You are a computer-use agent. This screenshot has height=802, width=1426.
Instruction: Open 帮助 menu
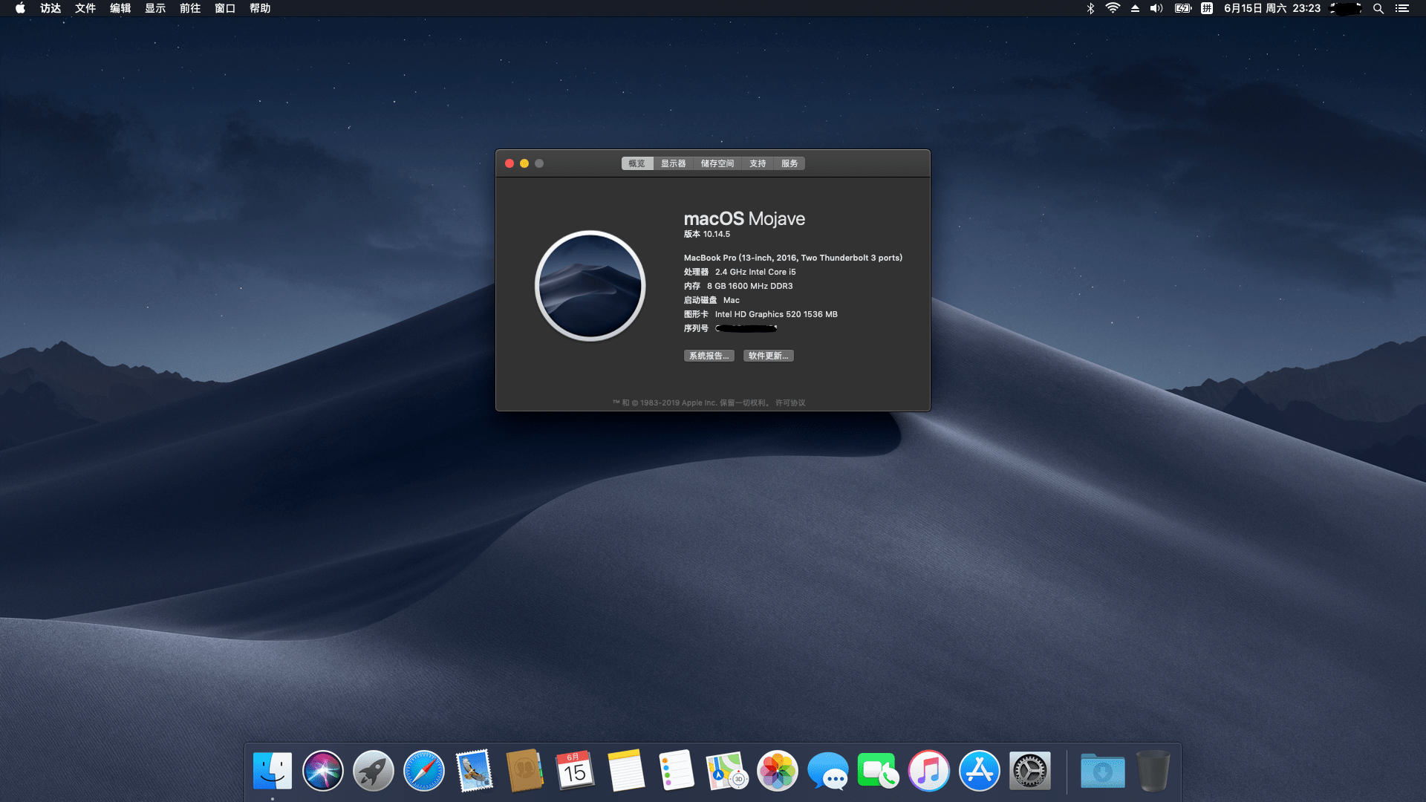[x=260, y=8]
